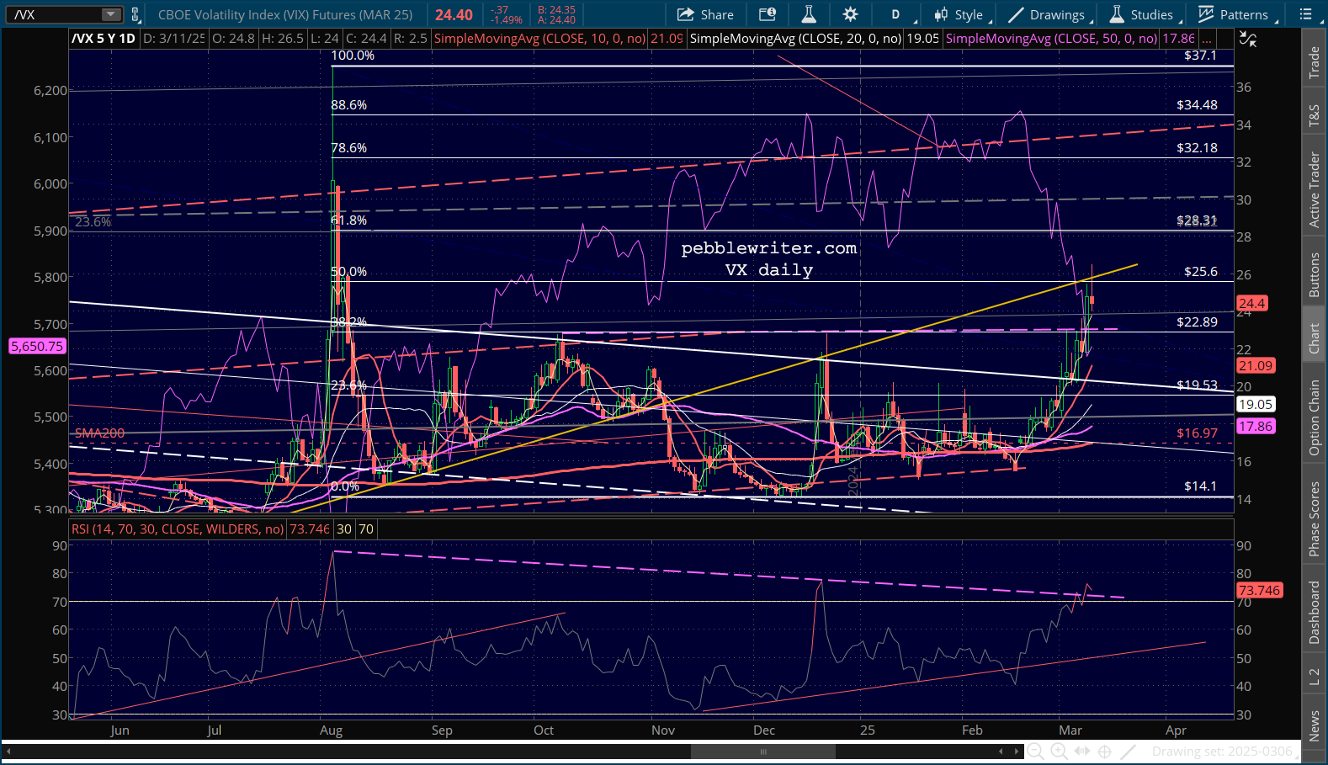Click the horizontal chart scrollbar thumb
The image size is (1328, 765).
click(x=762, y=752)
